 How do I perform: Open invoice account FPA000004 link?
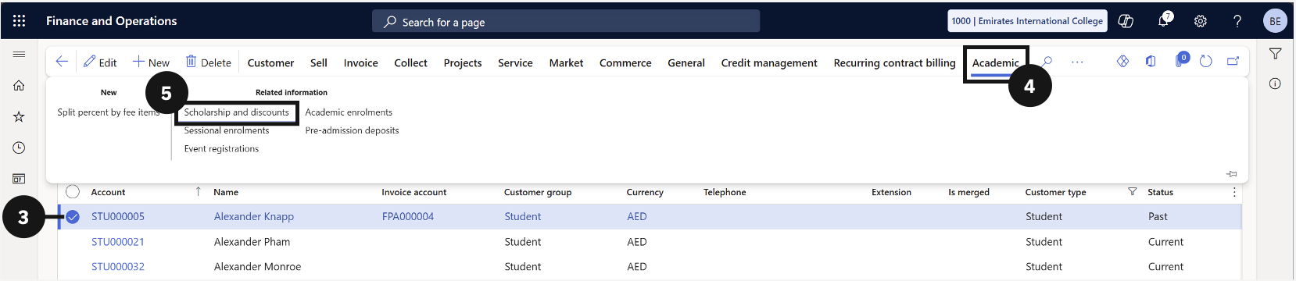coord(408,217)
